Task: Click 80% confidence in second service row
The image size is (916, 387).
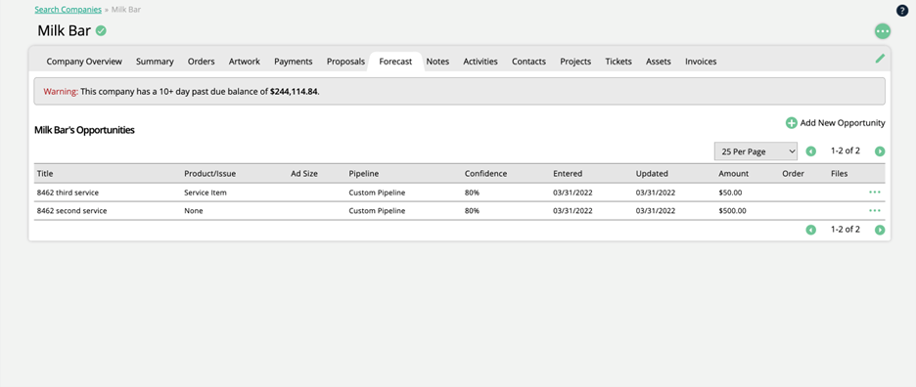Action: tap(472, 211)
